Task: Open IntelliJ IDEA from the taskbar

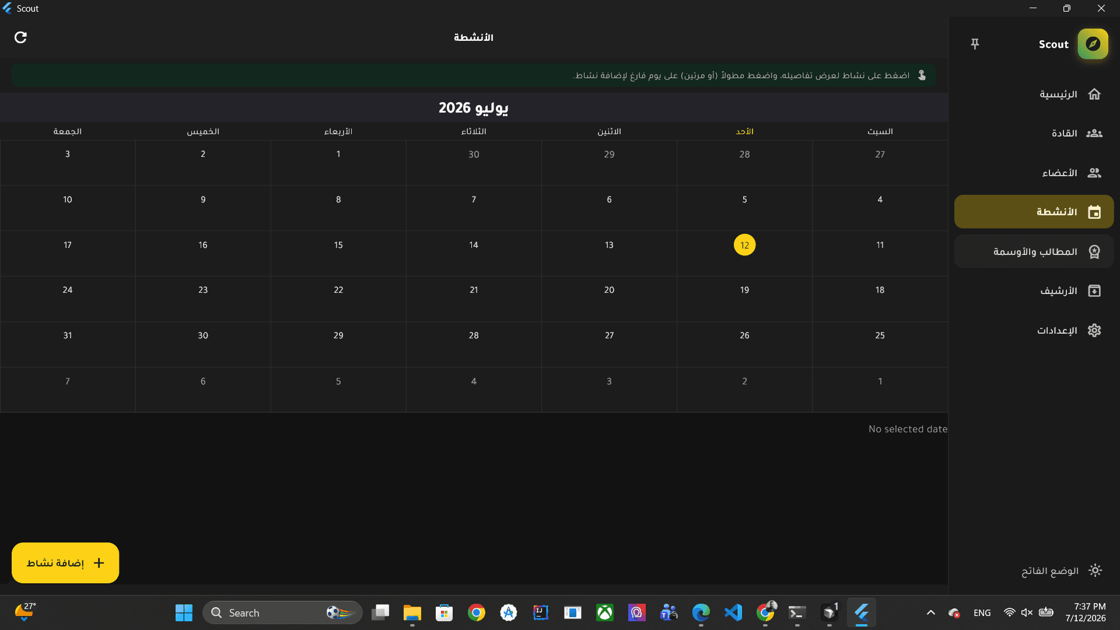Action: (x=540, y=612)
